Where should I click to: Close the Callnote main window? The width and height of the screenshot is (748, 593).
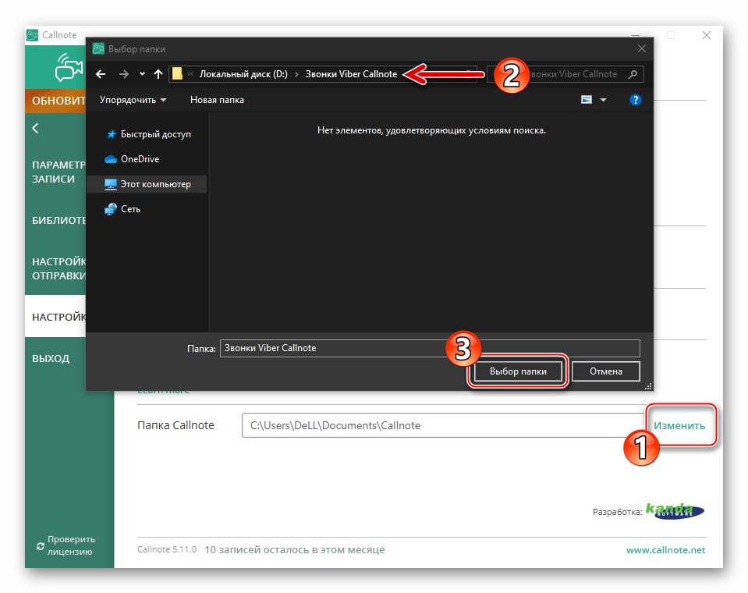[x=707, y=35]
